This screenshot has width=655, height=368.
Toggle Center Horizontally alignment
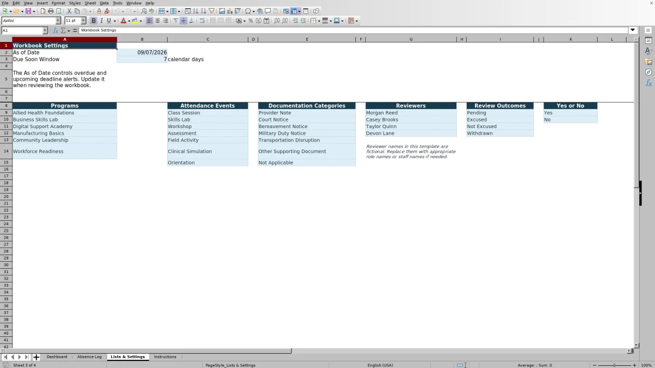pos(157,21)
